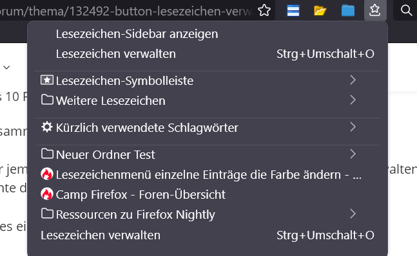The image size is (417, 256).
Task: Click the Lesezeichen-Symbolleiste star icon
Action: [x=47, y=80]
